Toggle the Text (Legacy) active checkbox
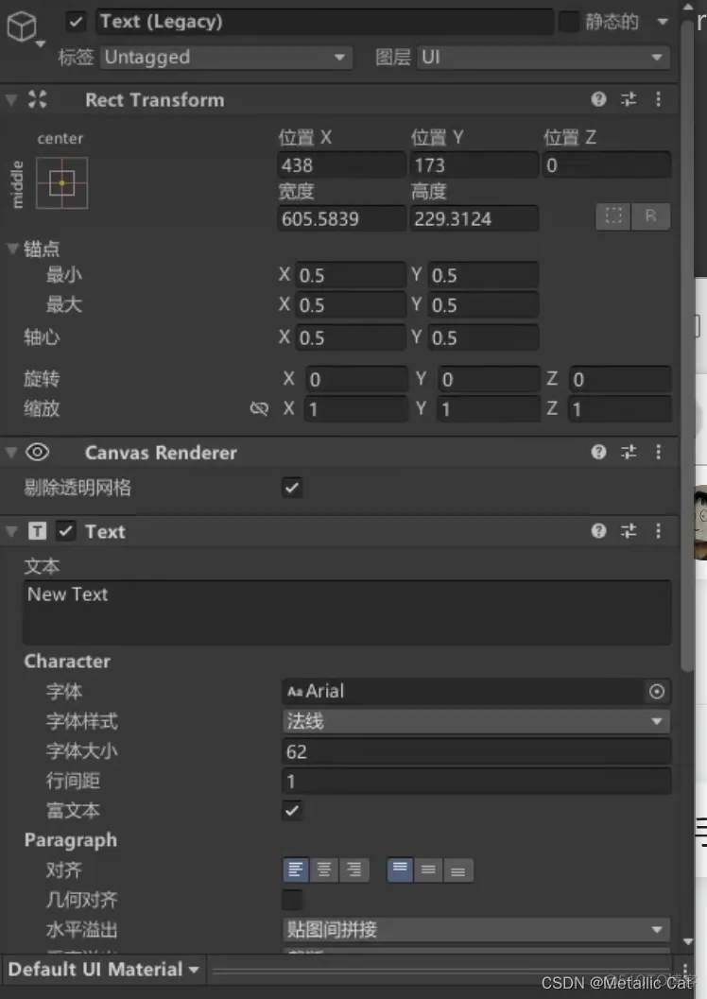Screen dimensions: 707x999 tap(76, 22)
